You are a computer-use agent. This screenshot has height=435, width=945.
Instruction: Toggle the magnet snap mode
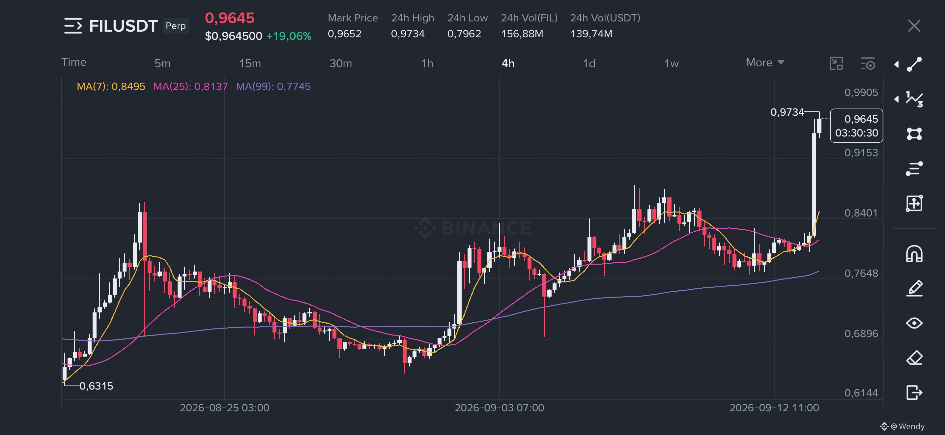click(914, 254)
